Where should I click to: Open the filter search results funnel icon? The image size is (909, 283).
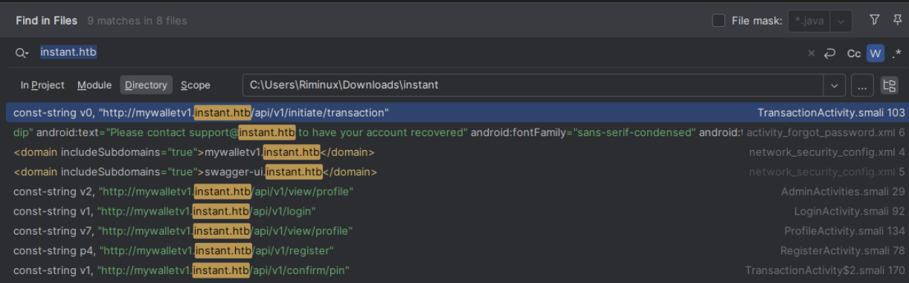point(875,20)
